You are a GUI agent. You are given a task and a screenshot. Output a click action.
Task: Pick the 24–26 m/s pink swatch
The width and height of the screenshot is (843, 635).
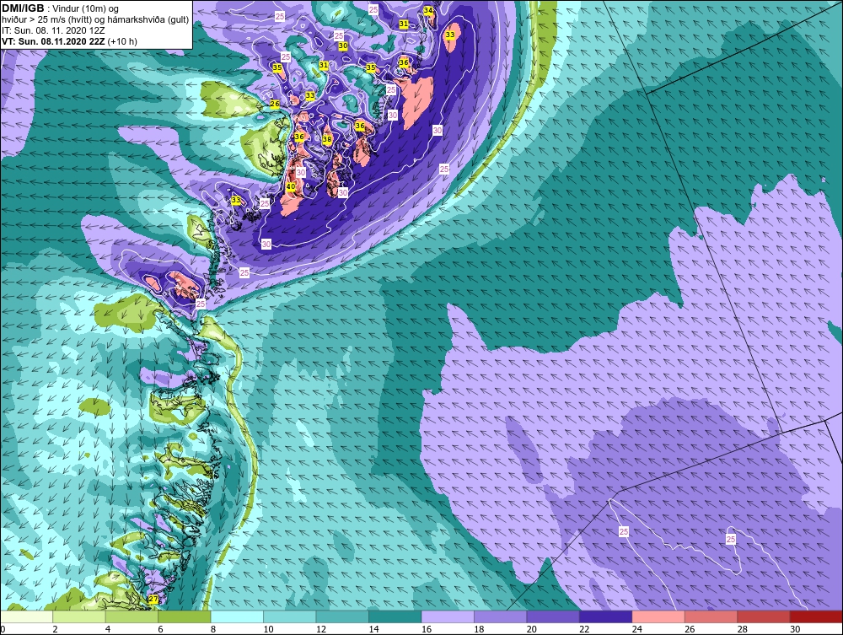[658, 616]
